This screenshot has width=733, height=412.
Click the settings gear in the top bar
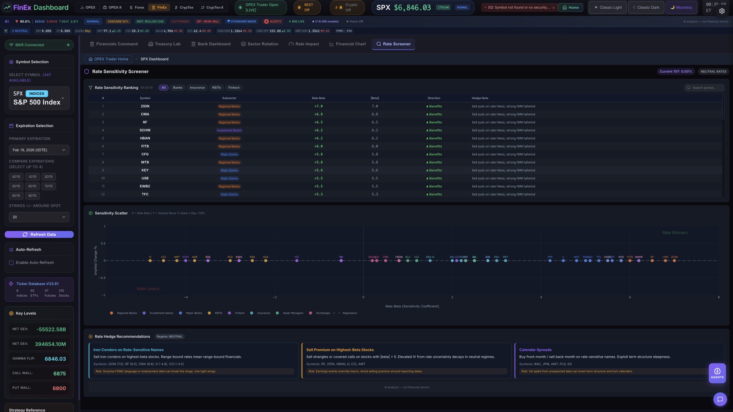tap(722, 11)
